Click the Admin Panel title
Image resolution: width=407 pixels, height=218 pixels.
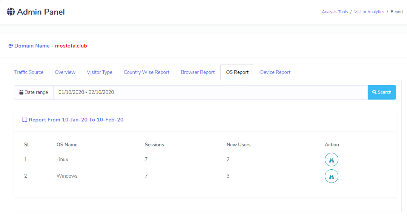click(x=41, y=12)
